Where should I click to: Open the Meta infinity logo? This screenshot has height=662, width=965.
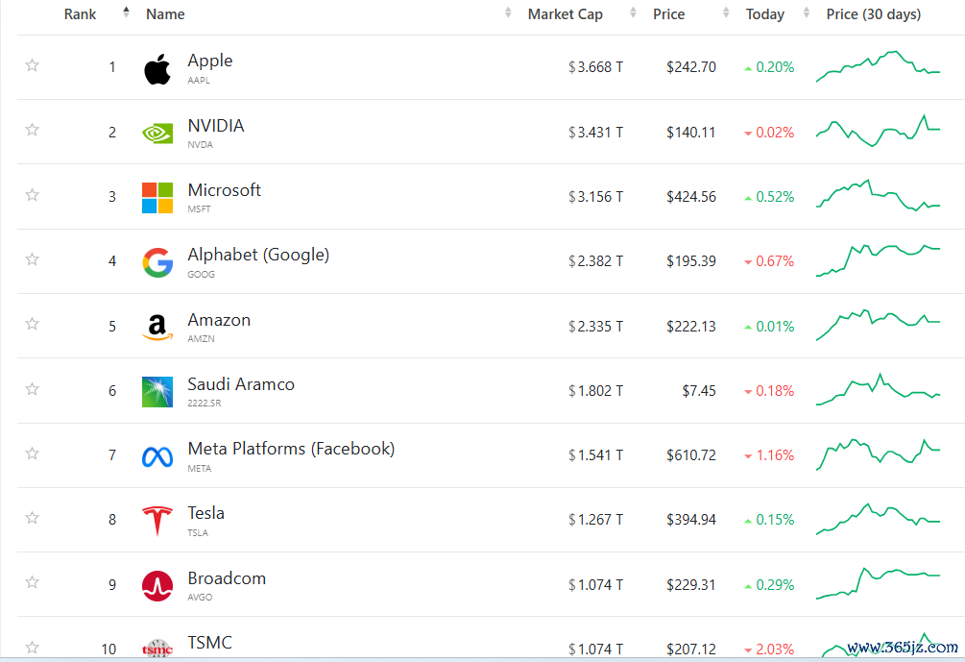click(x=157, y=456)
